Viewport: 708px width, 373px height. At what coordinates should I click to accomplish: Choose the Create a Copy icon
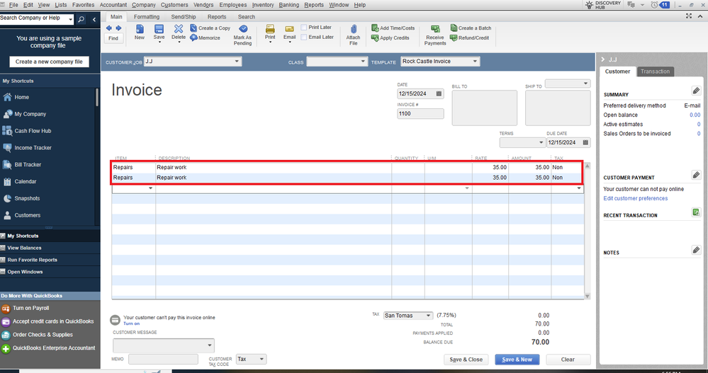[x=193, y=28]
